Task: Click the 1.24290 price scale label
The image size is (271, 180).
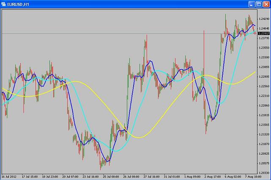Action: [x=264, y=19]
